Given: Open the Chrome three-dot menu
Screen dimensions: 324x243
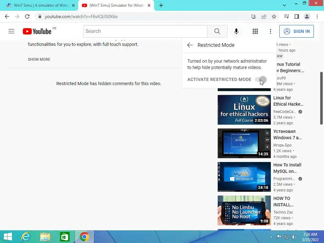Looking at the screenshot, I should (x=317, y=16).
